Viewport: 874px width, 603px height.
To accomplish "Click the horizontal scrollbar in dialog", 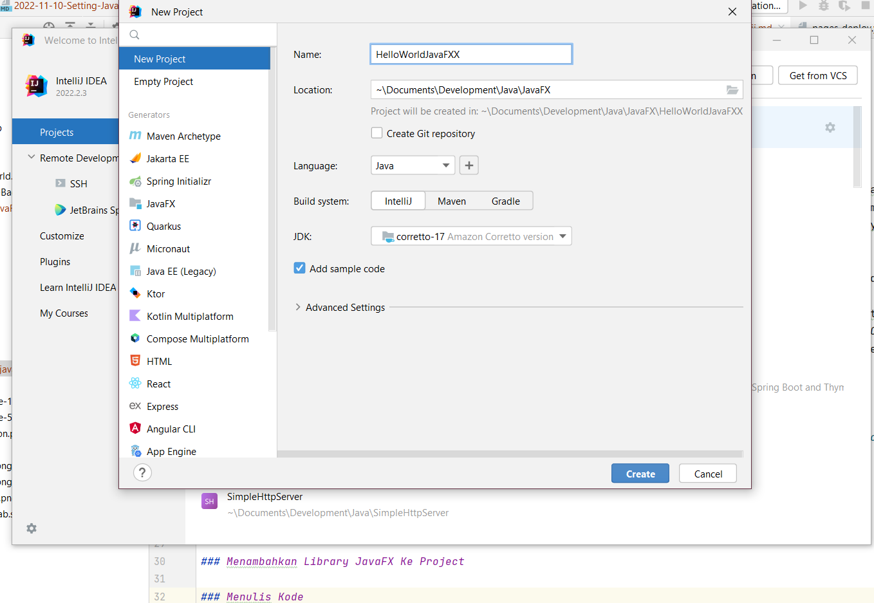I will click(x=510, y=454).
